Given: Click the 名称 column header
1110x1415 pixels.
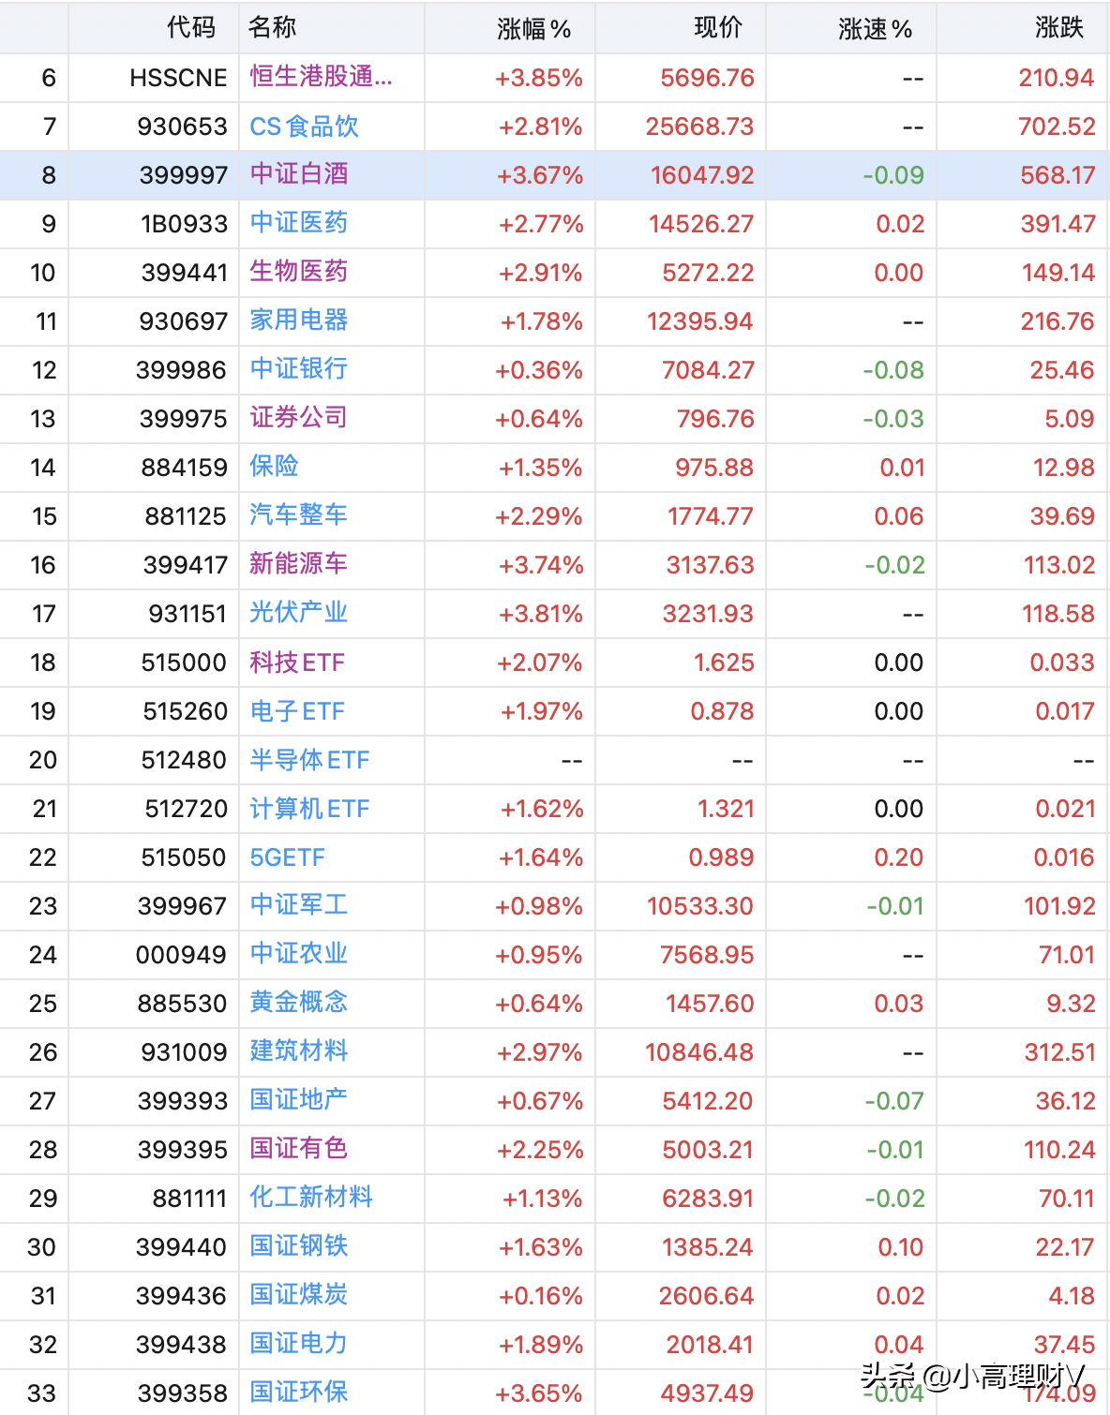Looking at the screenshot, I should point(273,28).
